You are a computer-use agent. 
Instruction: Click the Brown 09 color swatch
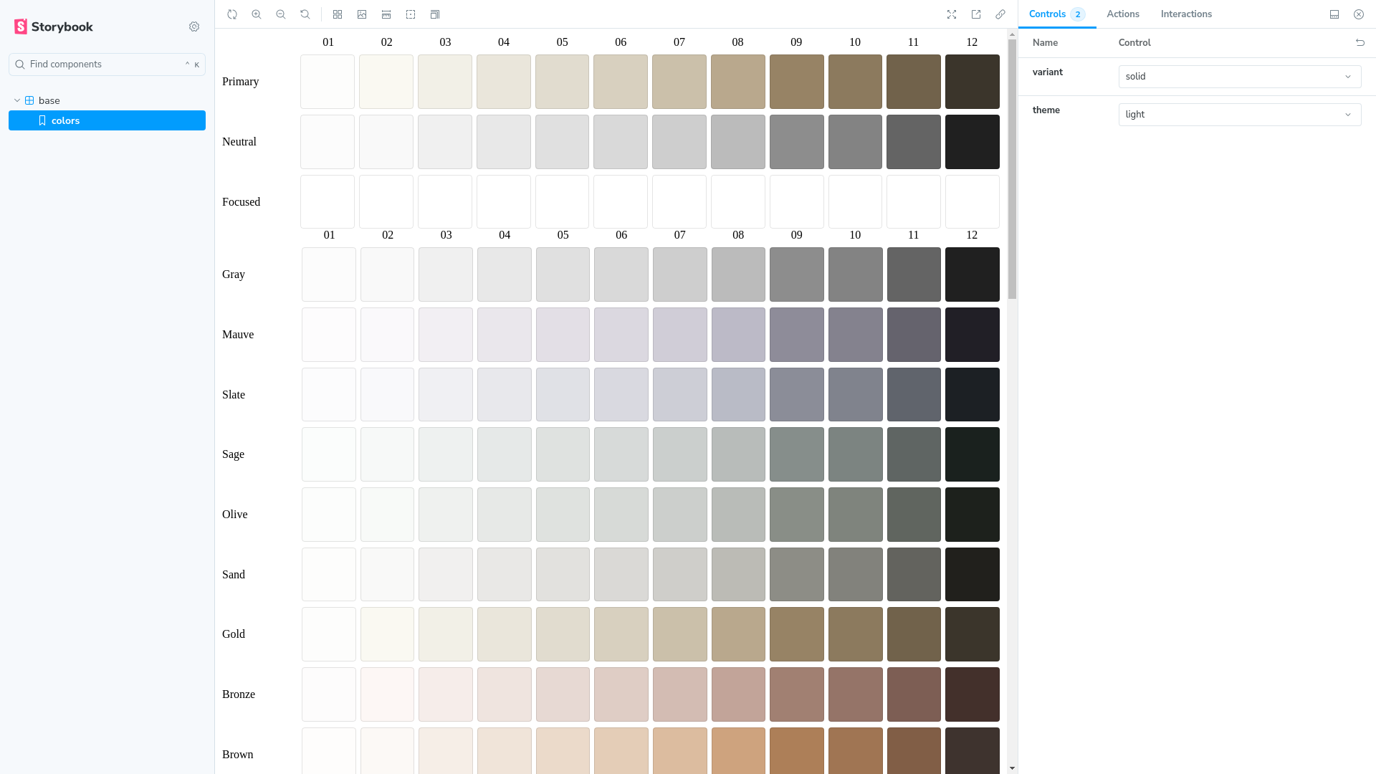point(797,751)
